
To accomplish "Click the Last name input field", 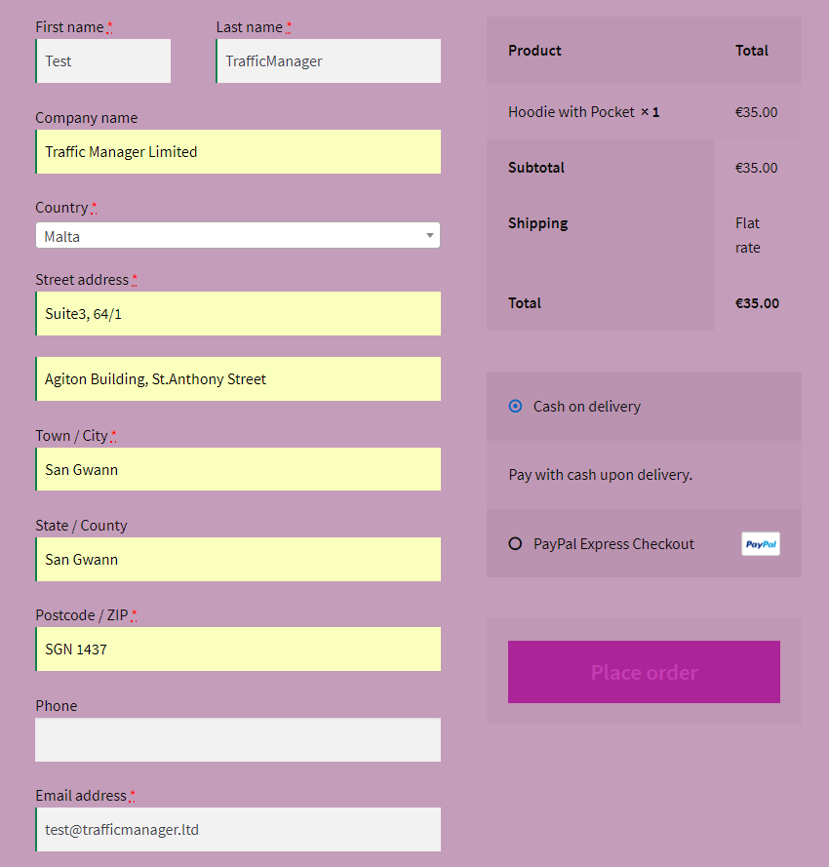I will pyautogui.click(x=328, y=60).
